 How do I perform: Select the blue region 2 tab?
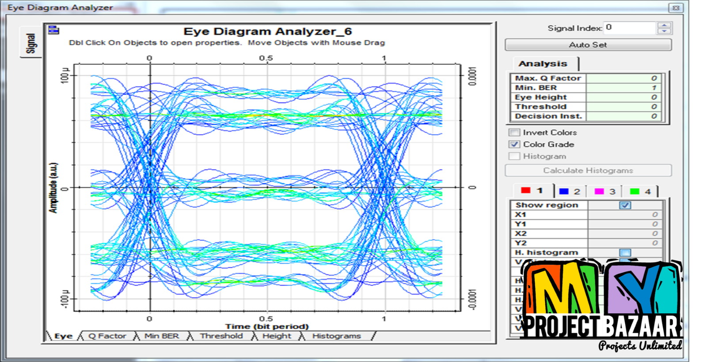click(570, 191)
